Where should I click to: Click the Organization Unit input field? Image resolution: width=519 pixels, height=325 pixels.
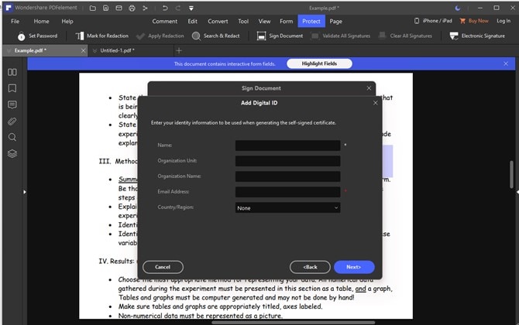pos(287,161)
